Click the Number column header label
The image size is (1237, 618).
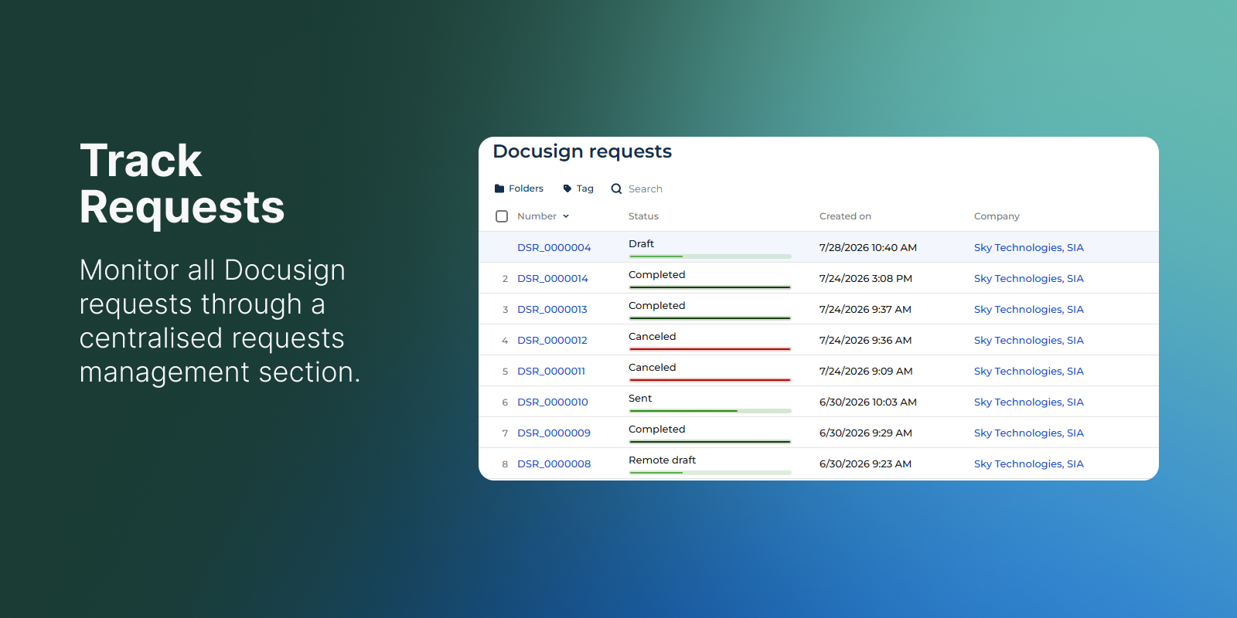pyautogui.click(x=537, y=216)
